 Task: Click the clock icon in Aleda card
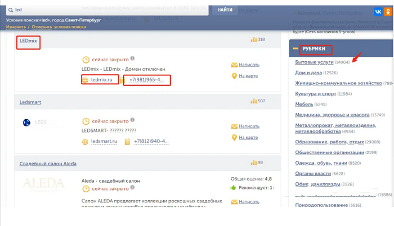pos(86,189)
